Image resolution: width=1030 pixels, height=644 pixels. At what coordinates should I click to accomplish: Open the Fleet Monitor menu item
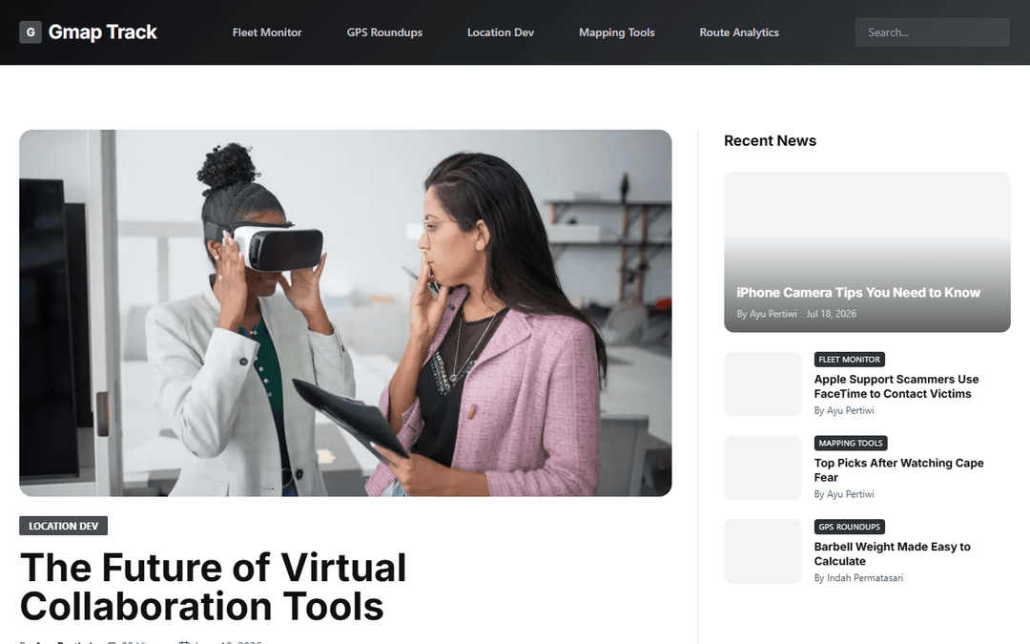coord(267,32)
